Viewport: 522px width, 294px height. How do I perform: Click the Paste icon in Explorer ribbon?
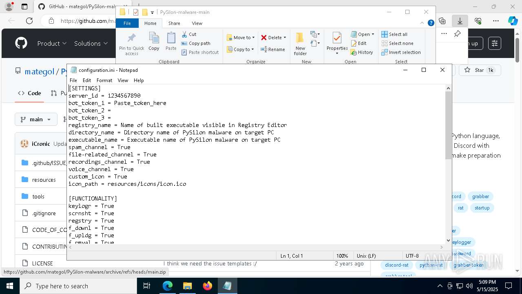[x=171, y=42]
